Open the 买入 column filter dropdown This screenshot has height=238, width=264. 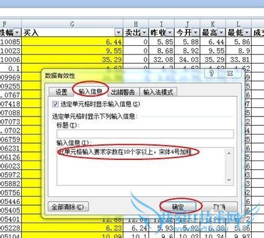tap(118, 33)
